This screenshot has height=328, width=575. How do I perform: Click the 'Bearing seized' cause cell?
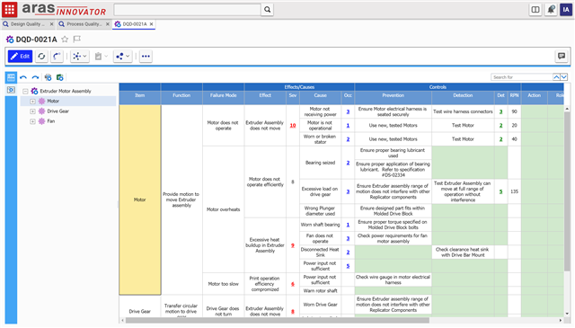pyautogui.click(x=320, y=163)
